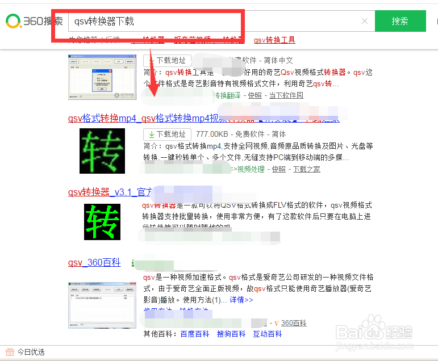Visit the 下载之家 source link

(306, 169)
